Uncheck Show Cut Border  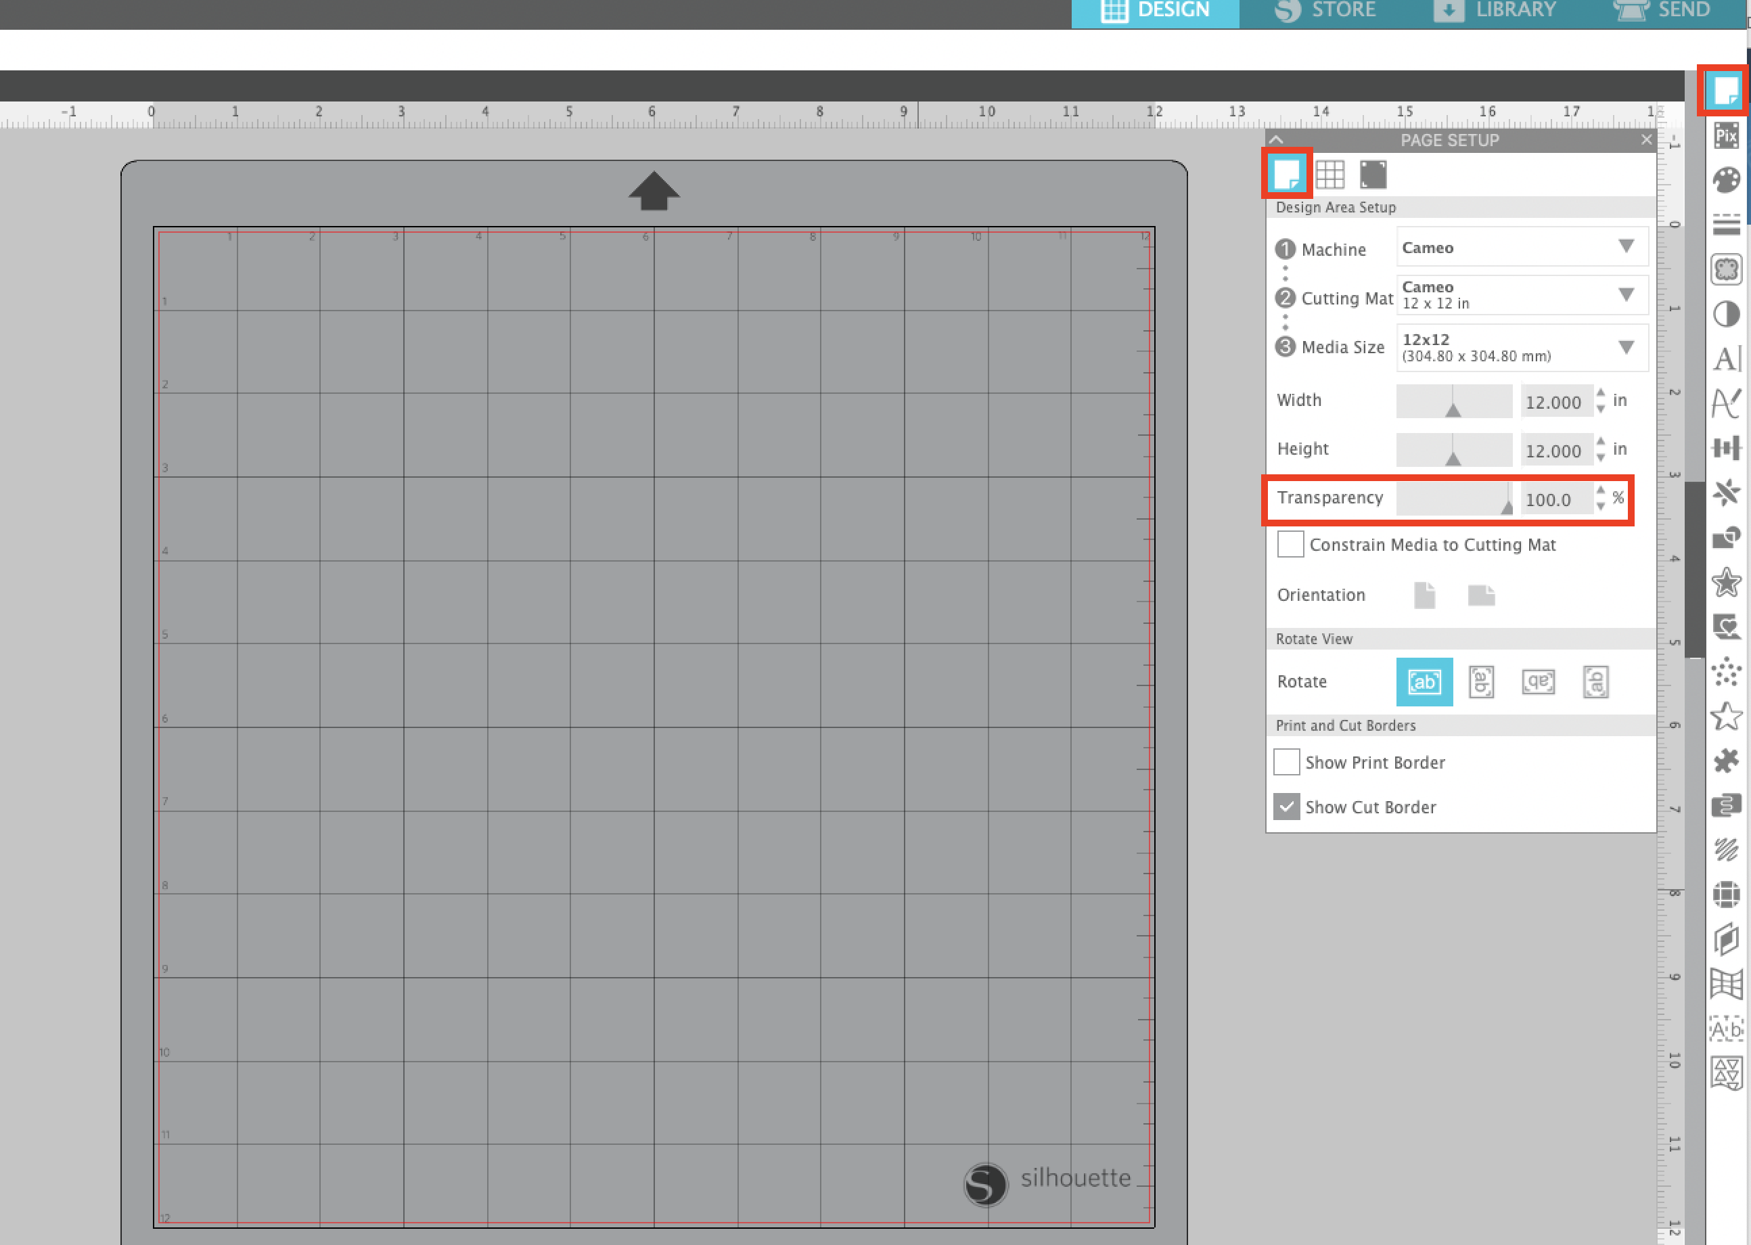coord(1286,807)
